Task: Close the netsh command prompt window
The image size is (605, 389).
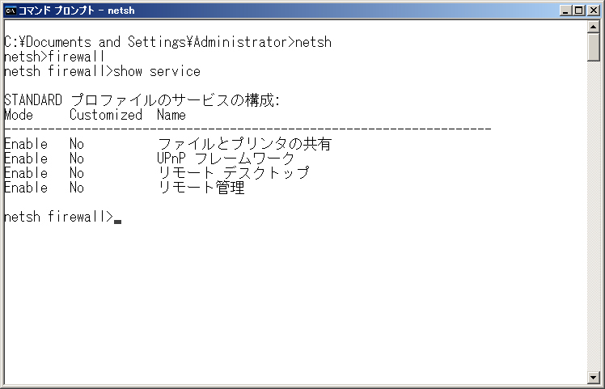Action: tap(593, 11)
